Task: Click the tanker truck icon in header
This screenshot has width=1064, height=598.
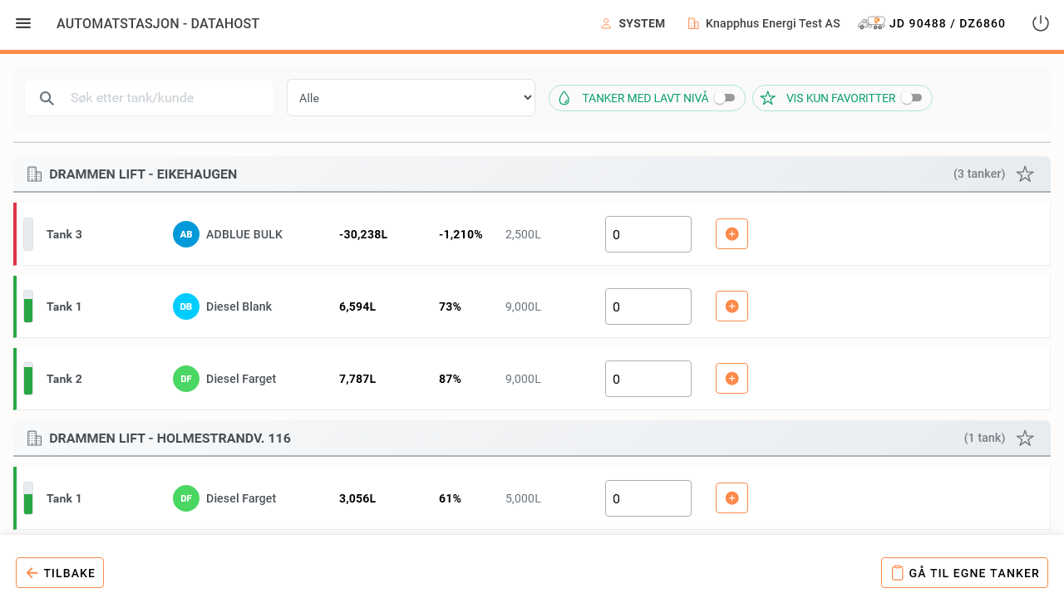Action: tap(871, 23)
